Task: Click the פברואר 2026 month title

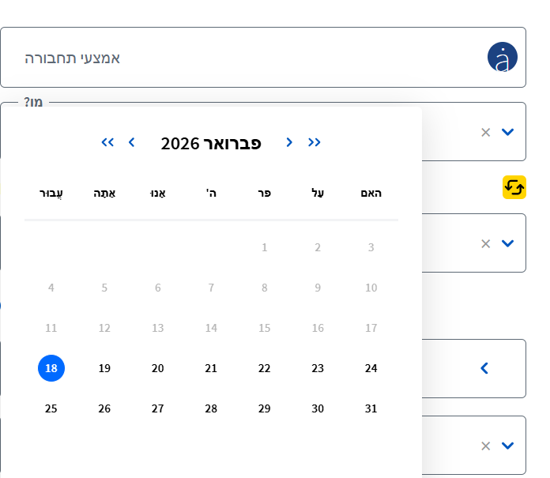Action: pos(211,144)
